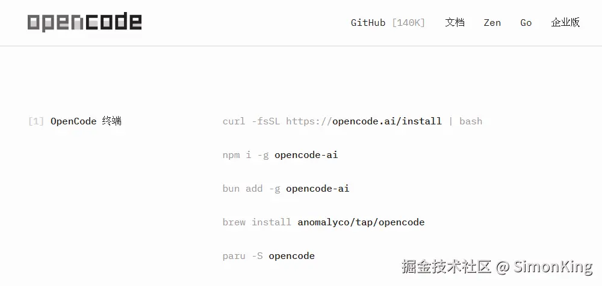Image resolution: width=602 pixels, height=286 pixels.
Task: Copy the paru -S opencode command
Action: coord(268,256)
